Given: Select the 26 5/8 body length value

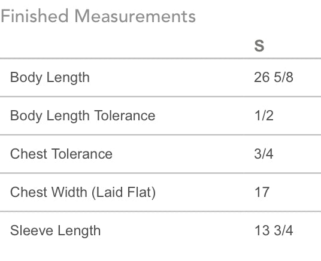Looking at the screenshot, I should [x=274, y=77].
